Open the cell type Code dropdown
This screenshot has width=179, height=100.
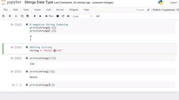tap(83, 16)
